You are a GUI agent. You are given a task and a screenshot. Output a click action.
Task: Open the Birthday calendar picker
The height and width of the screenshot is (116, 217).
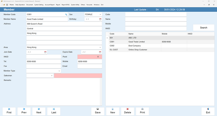(100, 19)
